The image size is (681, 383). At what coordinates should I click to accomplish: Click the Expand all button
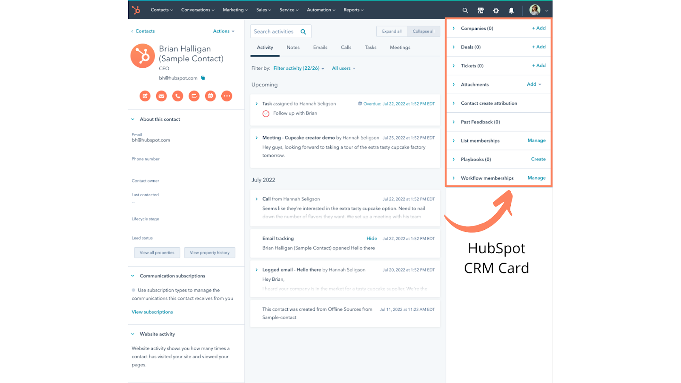(x=391, y=31)
